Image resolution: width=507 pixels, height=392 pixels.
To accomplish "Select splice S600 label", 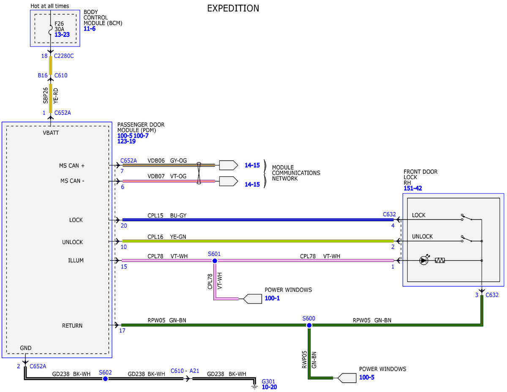I will [309, 318].
